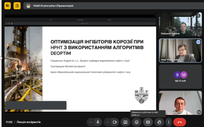Click the muted mic icon on Oleksandr's tile

pyautogui.click(x=198, y=16)
